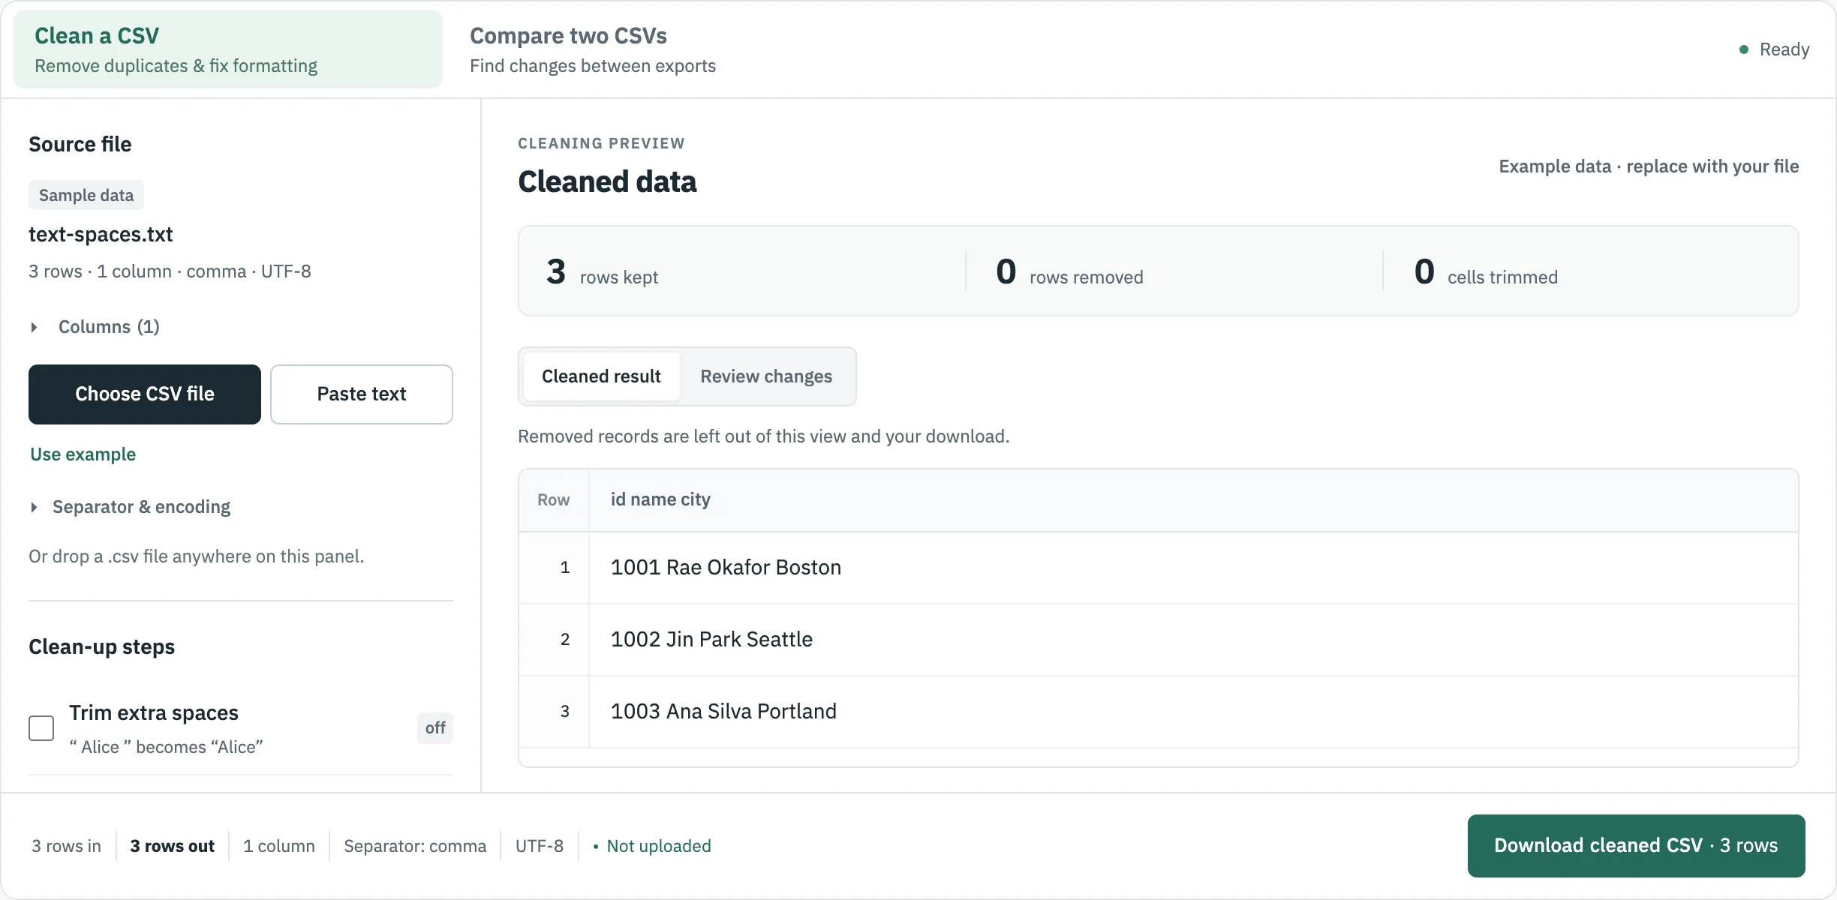Click the Separator: comma footer entry
The height and width of the screenshot is (900, 1837).
415,846
